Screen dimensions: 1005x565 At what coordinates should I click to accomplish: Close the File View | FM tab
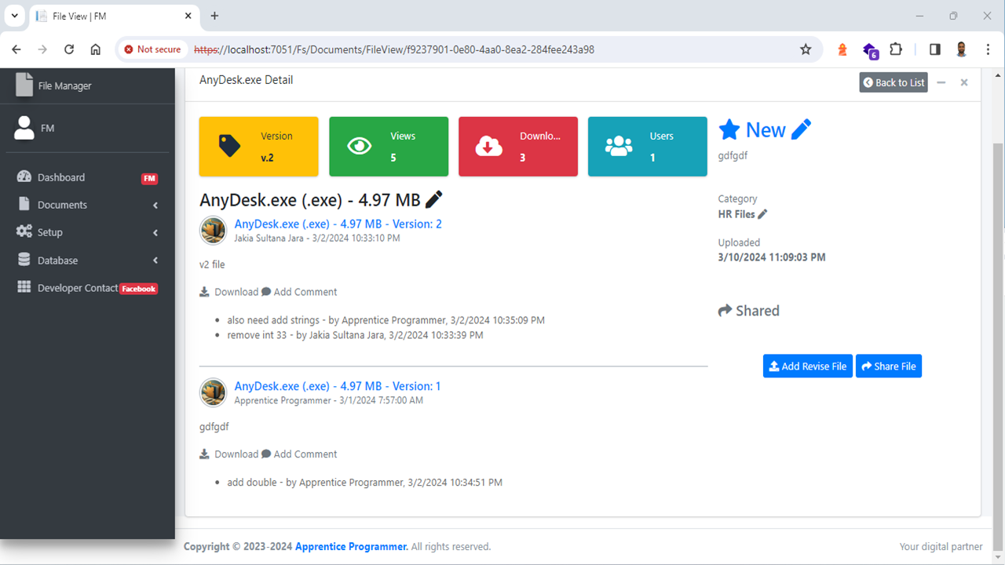(188, 16)
